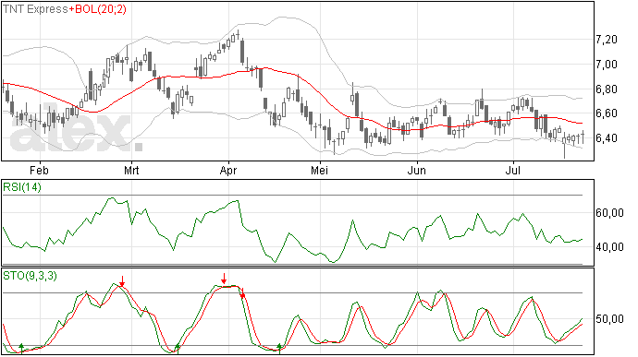Viewport: 638px width, 357px height.
Task: Click the red sell arrow before Apr on stochastic
Action: point(224,279)
